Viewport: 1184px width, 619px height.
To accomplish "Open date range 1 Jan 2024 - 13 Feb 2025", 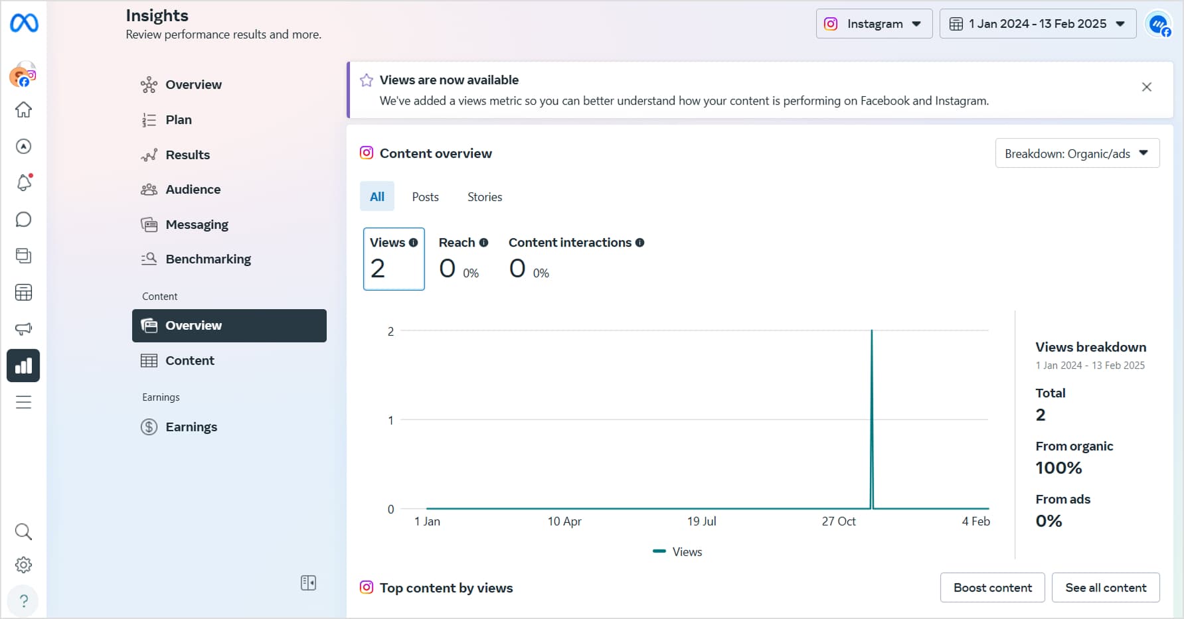I will click(1038, 24).
